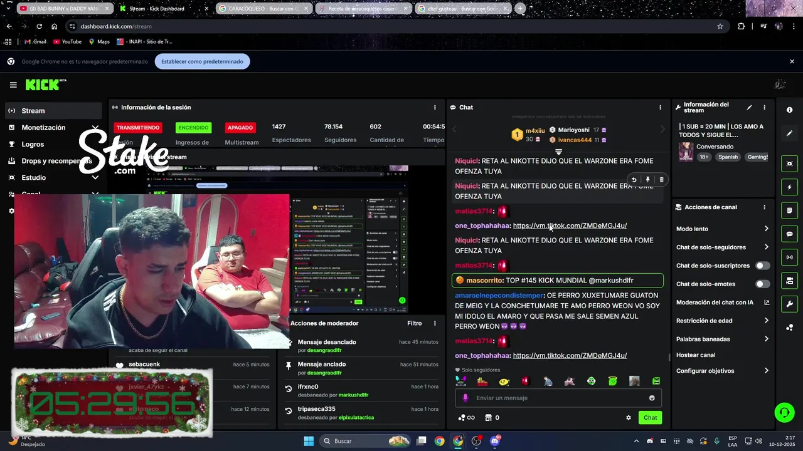Toggle the chat bubble widget icon
Image resolution: width=803 pixels, height=451 pixels.
click(x=789, y=234)
